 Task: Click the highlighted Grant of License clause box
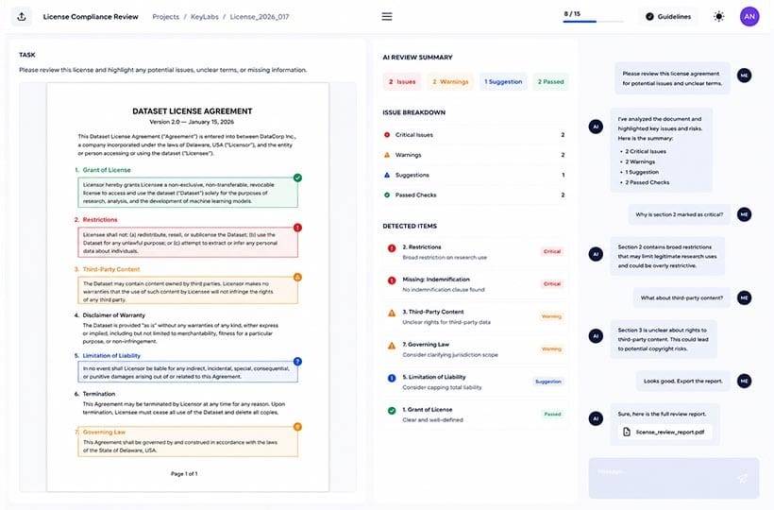(x=188, y=193)
